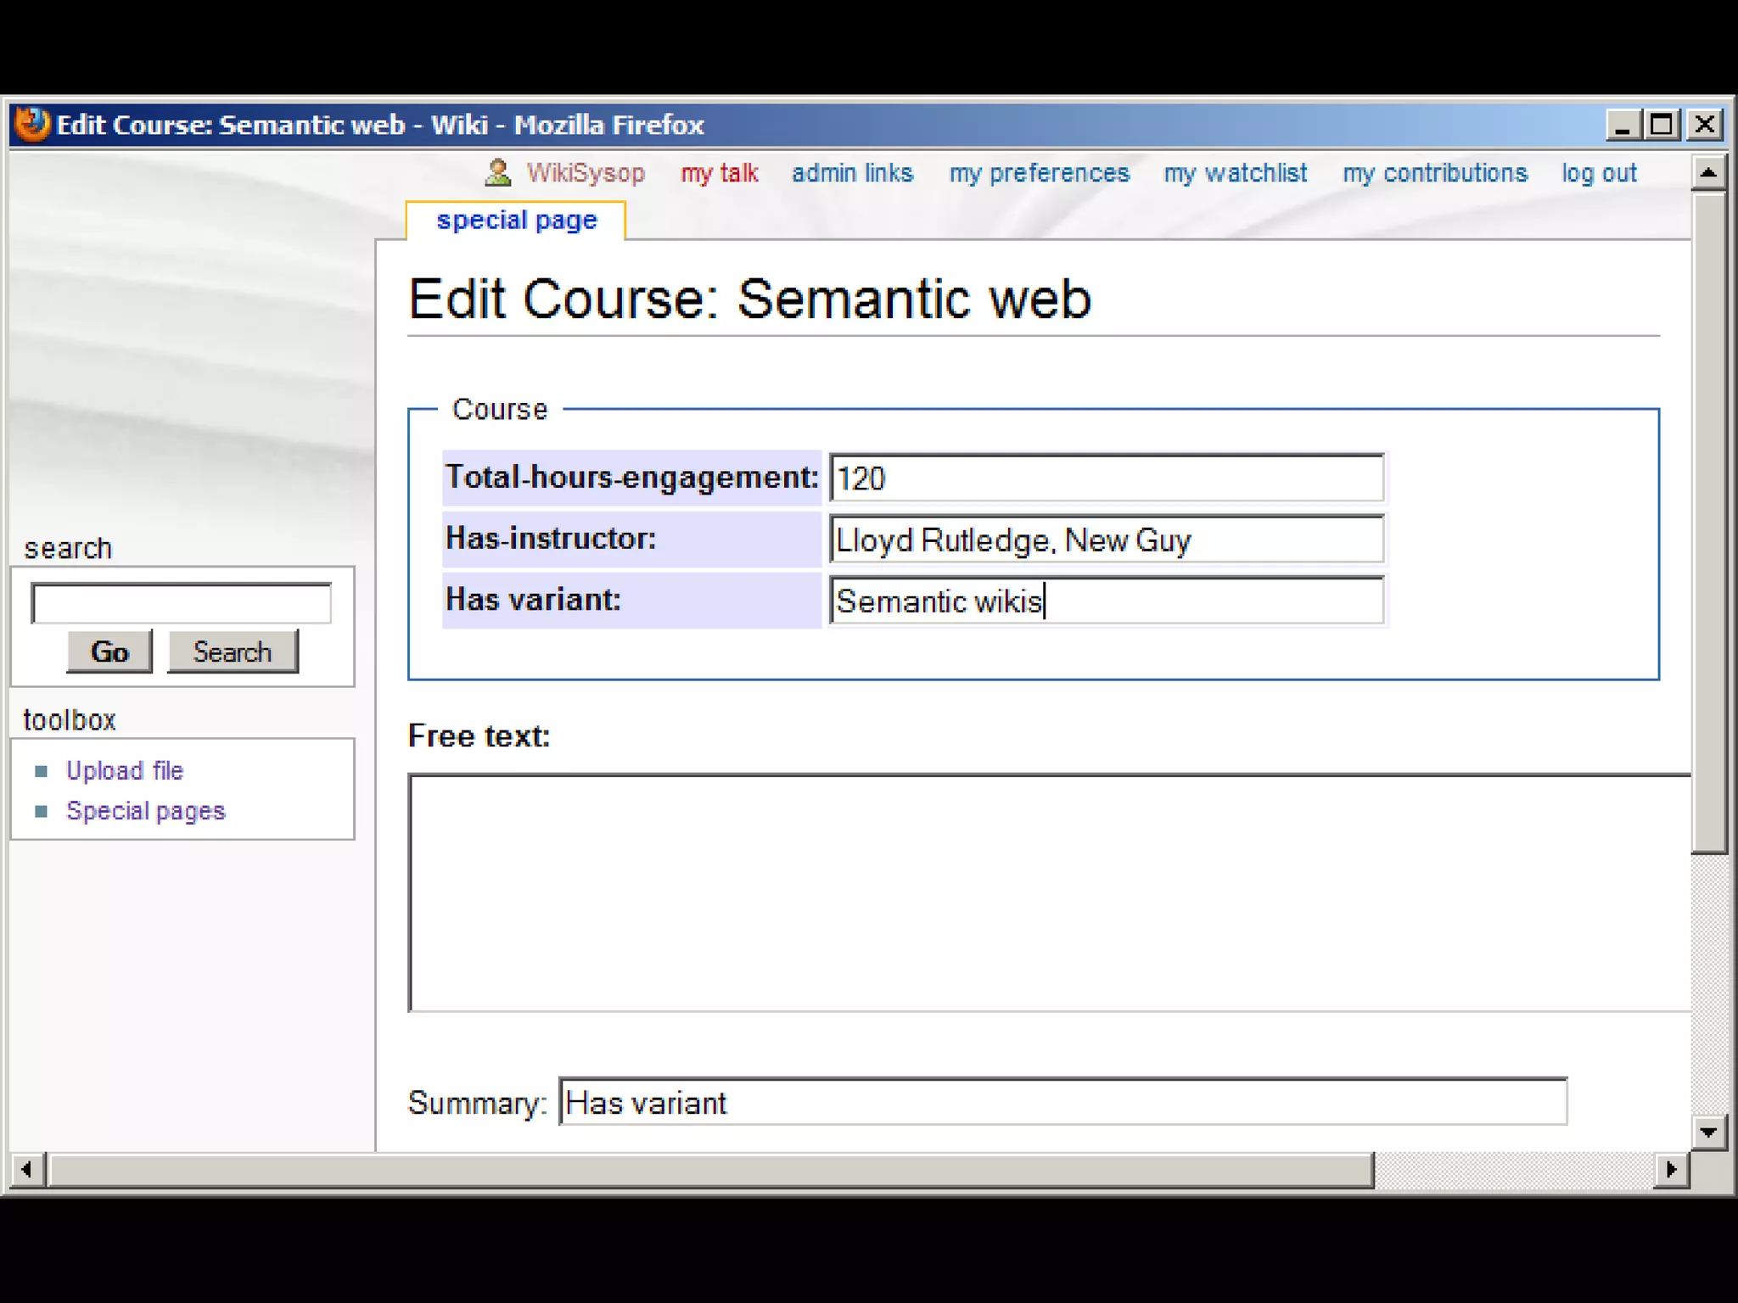Click horizontal scrollbar right arrow

[1671, 1170]
